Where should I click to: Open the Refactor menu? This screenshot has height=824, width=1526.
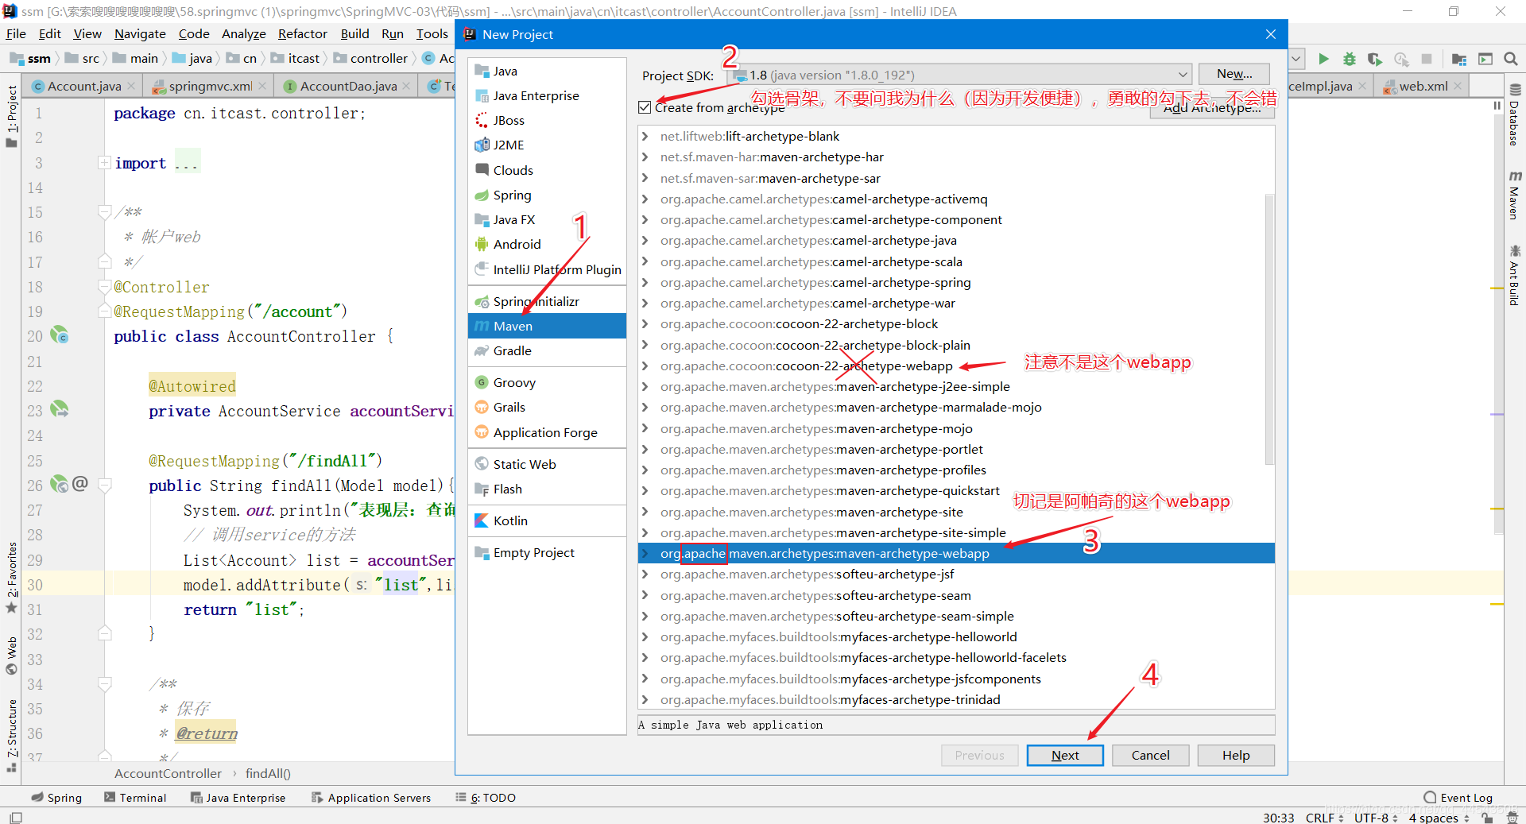302,33
